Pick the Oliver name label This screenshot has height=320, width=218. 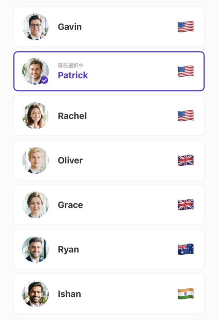pos(70,160)
